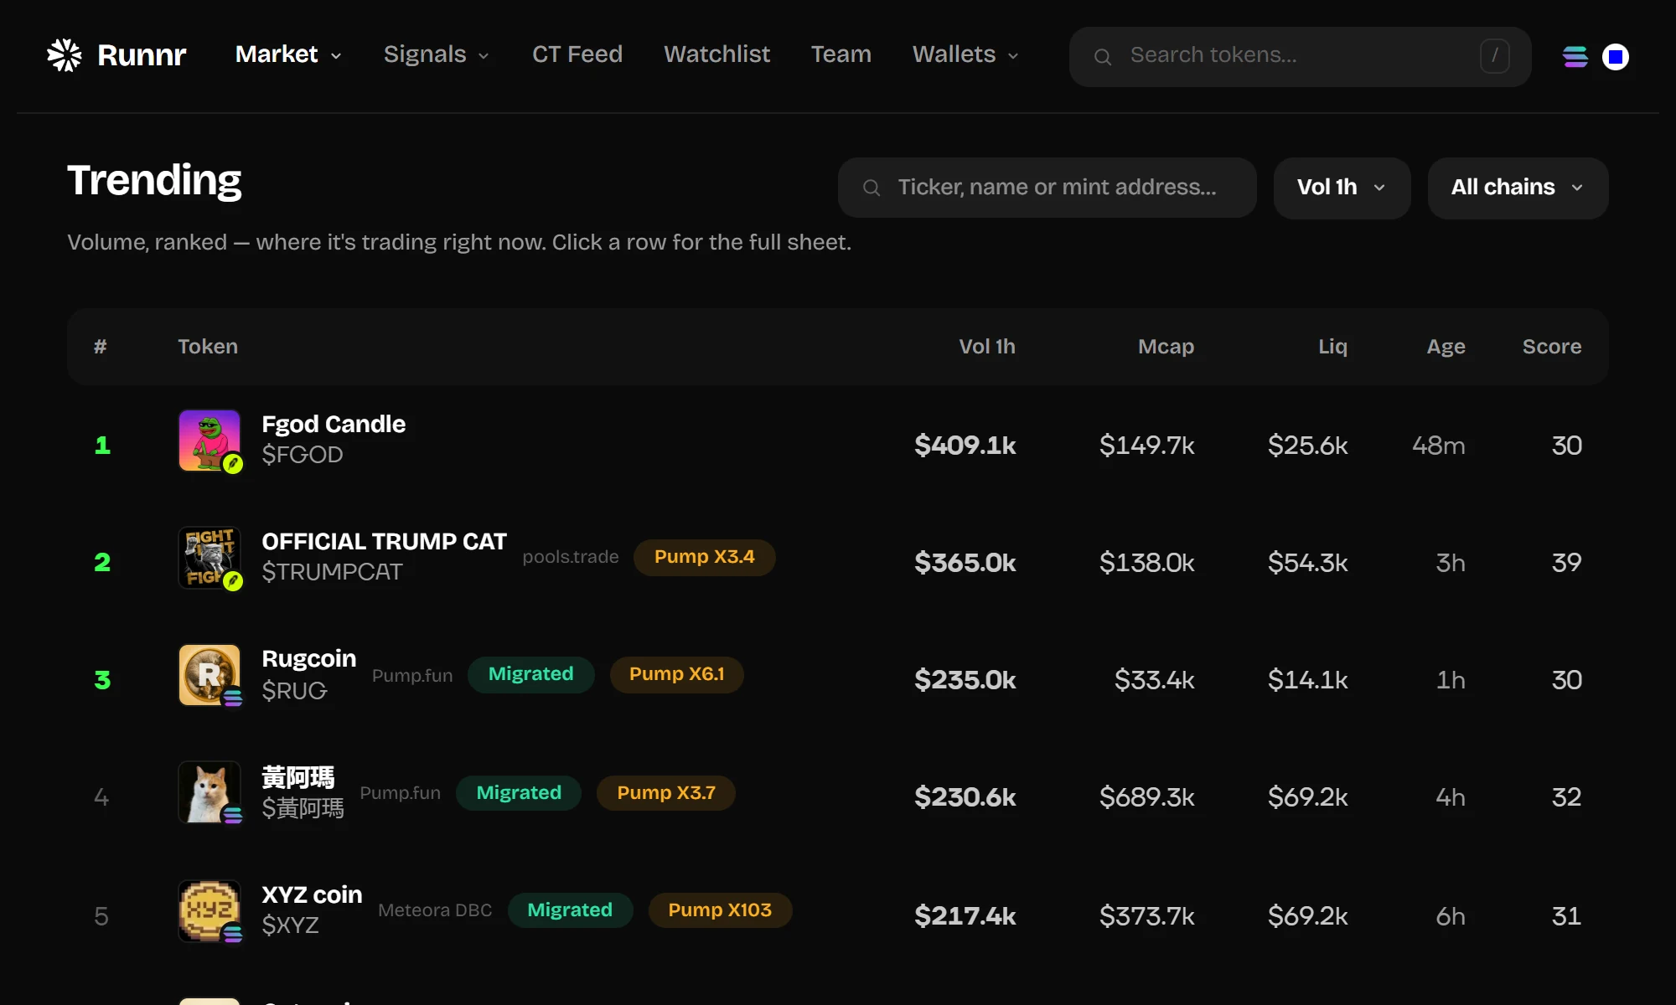Click Pump X3.7 badge
This screenshot has height=1005, width=1676.
(x=666, y=792)
